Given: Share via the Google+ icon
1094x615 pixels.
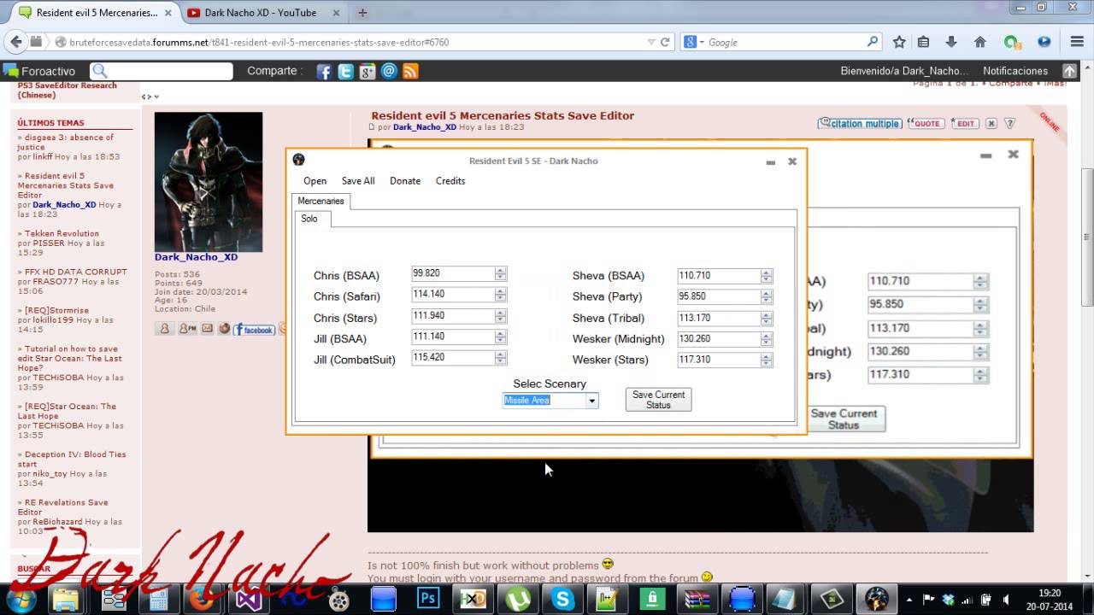Looking at the screenshot, I should 368,72.
